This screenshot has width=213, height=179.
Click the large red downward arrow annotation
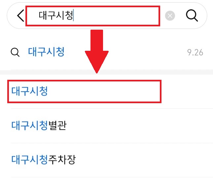pos(97,51)
